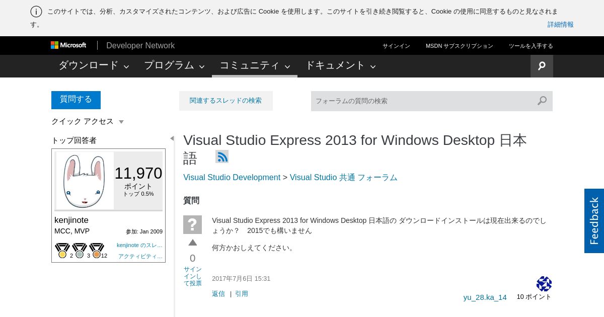Image resolution: width=604 pixels, height=317 pixels.
Task: Open MSDN サブスクリプション link
Action: pos(460,46)
